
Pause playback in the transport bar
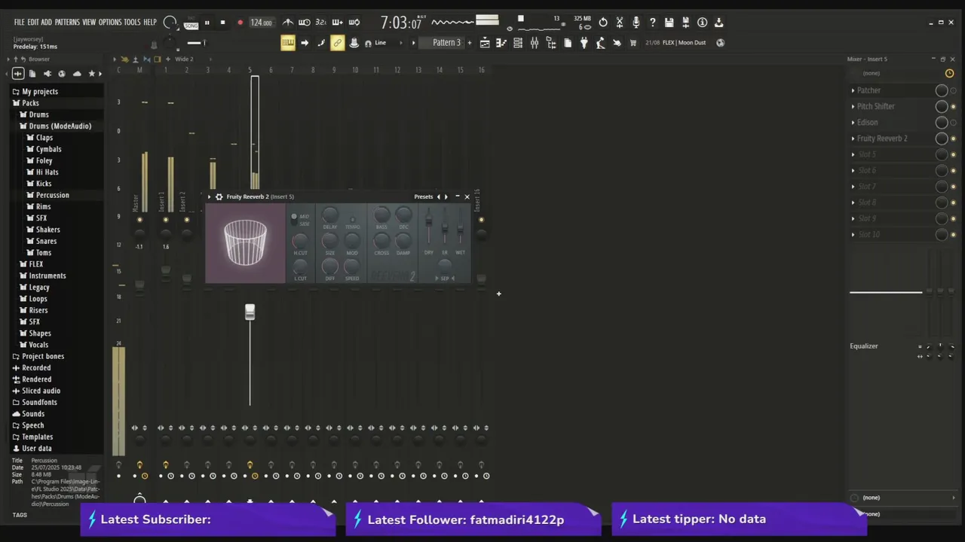click(x=207, y=23)
